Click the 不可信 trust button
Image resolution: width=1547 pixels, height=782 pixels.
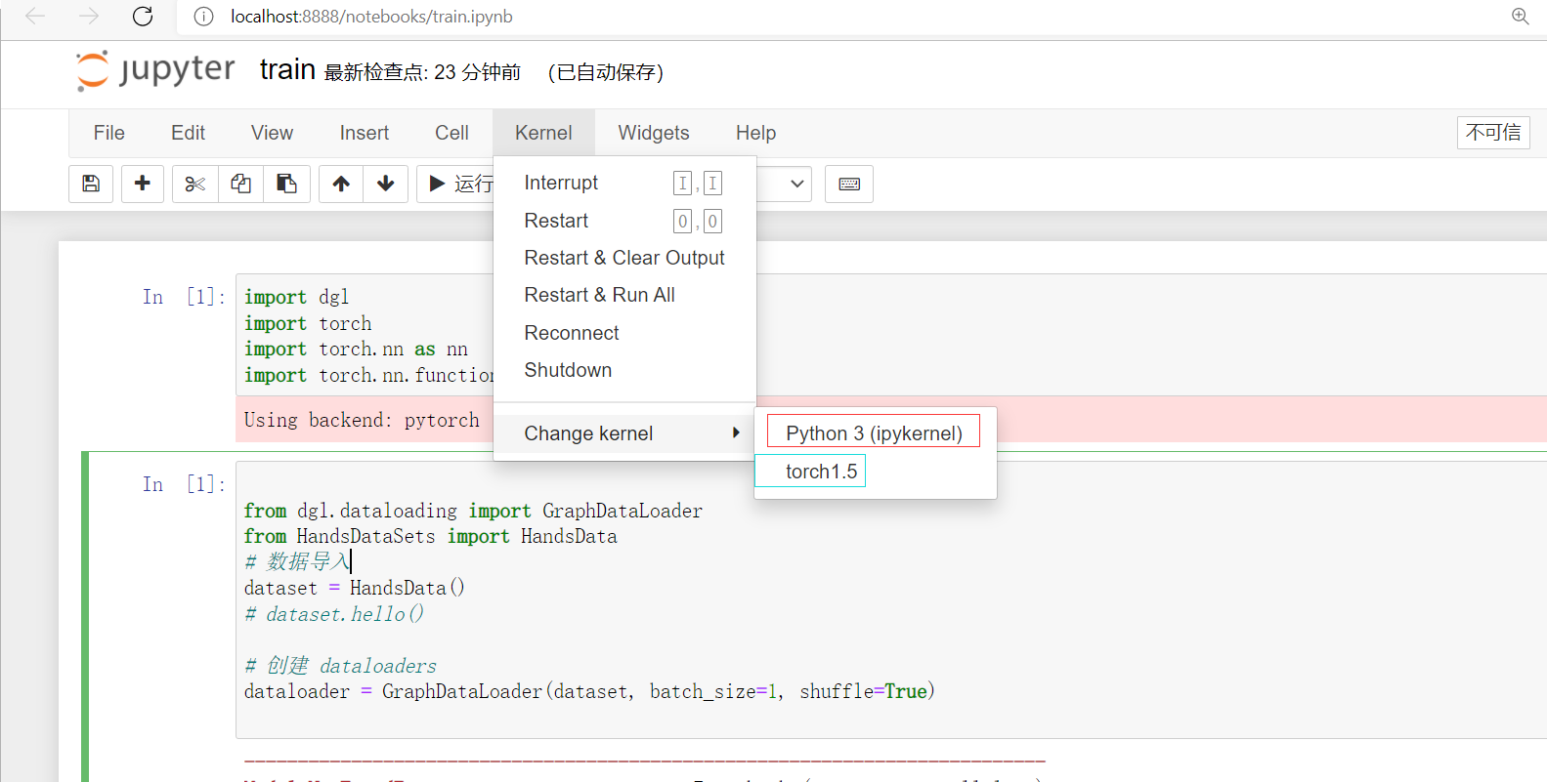click(1493, 132)
